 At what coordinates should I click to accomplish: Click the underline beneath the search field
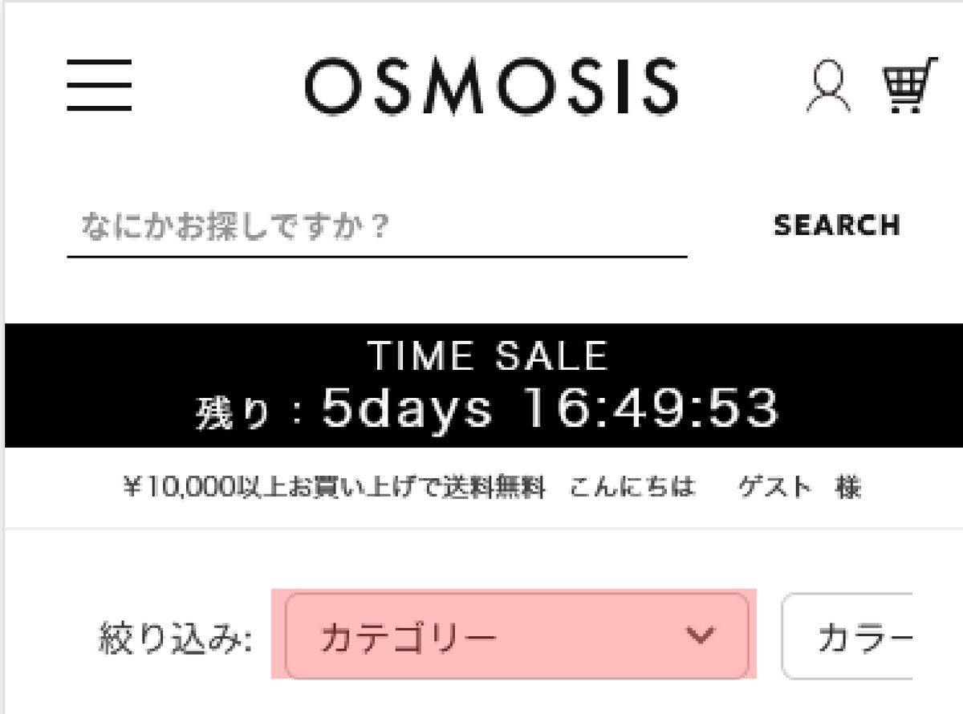376,257
